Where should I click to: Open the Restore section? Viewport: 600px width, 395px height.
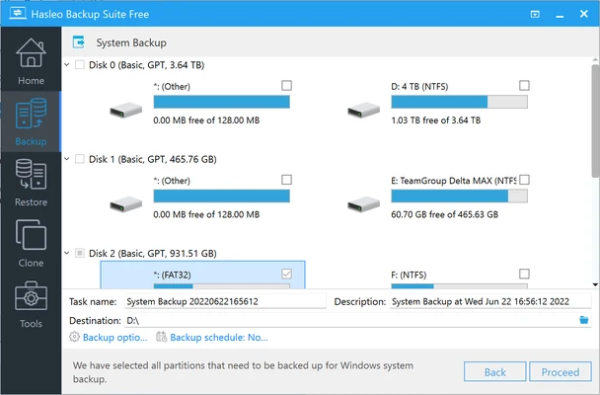[x=31, y=182]
